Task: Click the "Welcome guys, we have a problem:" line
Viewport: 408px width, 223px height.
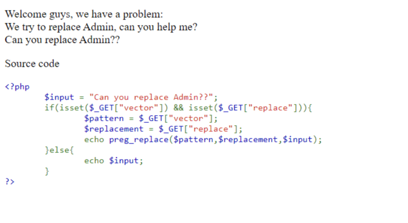Action: pos(84,14)
